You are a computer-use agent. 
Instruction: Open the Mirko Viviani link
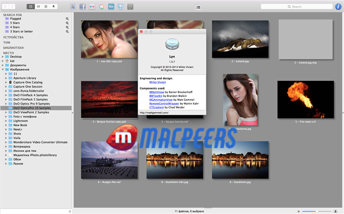coord(158,82)
